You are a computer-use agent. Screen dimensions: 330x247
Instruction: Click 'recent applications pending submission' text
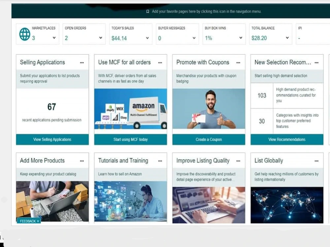[52, 120]
